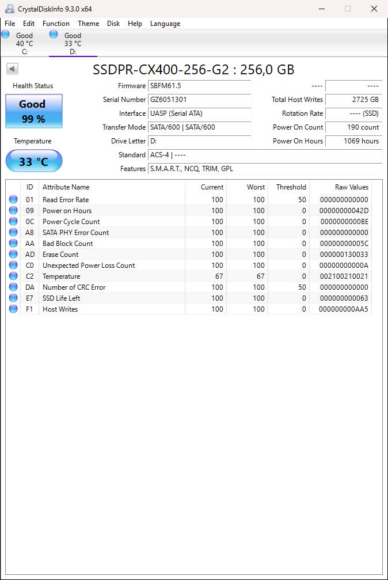Select the Number of CRC Error attribute name
This screenshot has width=388, height=580.
pyautogui.click(x=74, y=287)
